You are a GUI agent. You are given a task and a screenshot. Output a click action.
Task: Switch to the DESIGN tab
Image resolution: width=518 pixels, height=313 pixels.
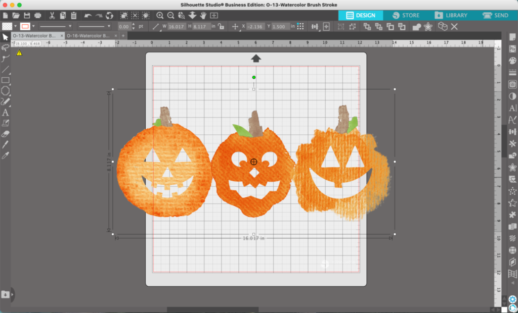pos(361,16)
